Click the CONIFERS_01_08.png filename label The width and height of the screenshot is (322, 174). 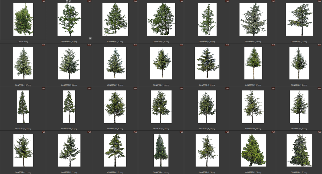tap(69, 85)
